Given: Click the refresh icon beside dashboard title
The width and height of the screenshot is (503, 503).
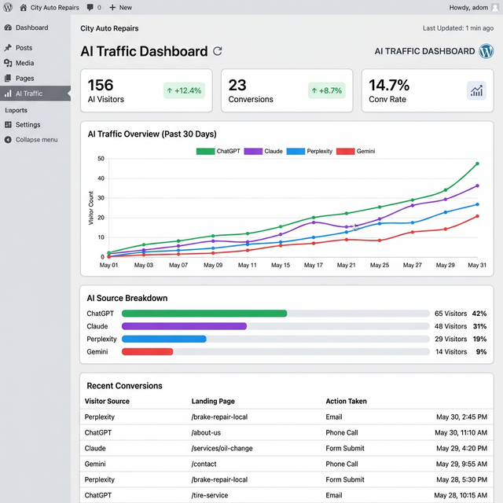Looking at the screenshot, I should (x=218, y=51).
